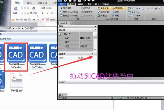This screenshot has height=110, width=164.
Task: Click the 显示点 show points tool
Action: click(86, 8)
